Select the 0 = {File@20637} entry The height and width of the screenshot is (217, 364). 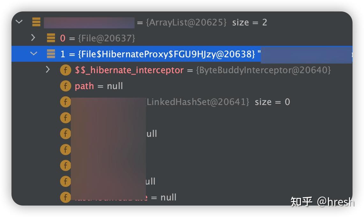point(98,38)
